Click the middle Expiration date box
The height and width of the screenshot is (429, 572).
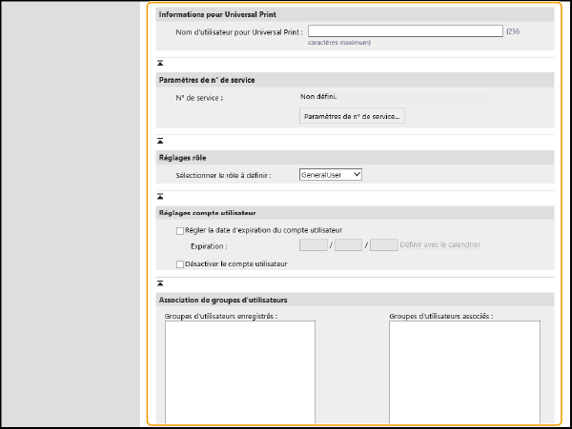tap(349, 245)
